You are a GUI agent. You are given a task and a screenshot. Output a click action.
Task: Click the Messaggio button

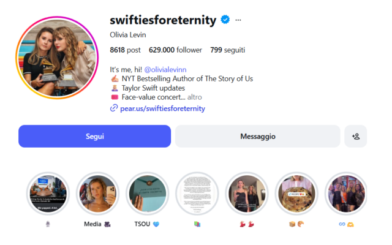257,136
